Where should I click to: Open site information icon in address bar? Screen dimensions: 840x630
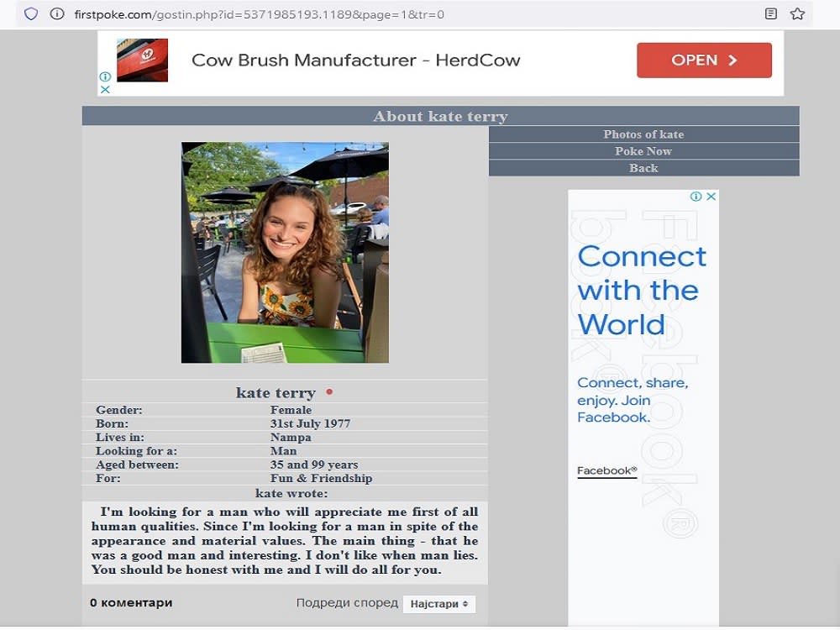coord(57,14)
